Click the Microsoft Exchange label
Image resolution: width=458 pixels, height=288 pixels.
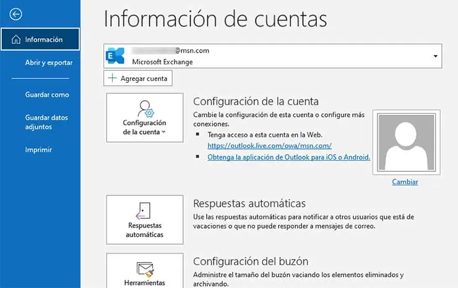(x=162, y=62)
